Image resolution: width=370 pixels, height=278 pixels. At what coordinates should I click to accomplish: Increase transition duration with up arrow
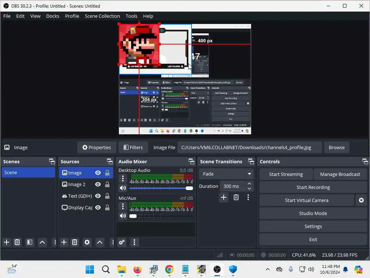[249, 184]
